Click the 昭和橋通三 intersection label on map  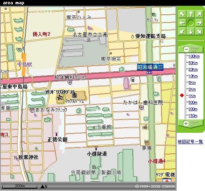(x=150, y=67)
